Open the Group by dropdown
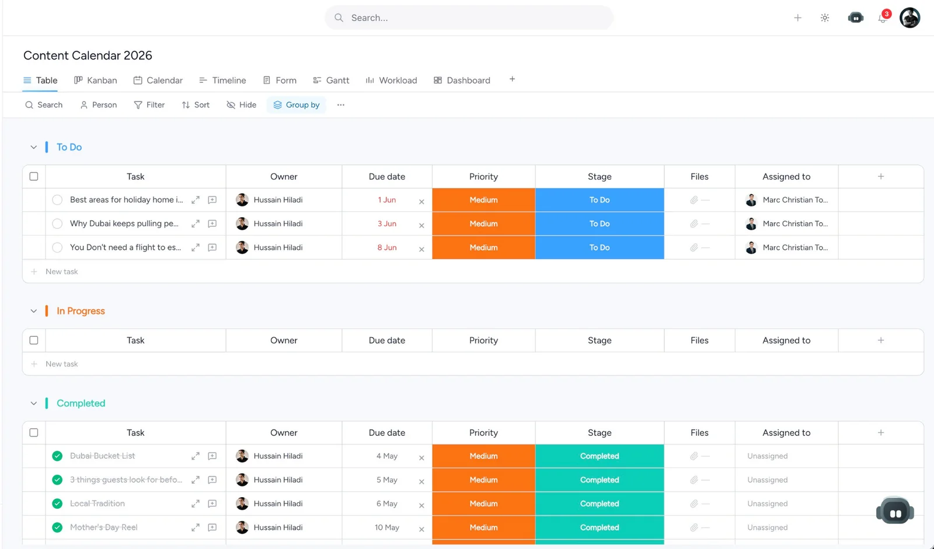Image resolution: width=934 pixels, height=549 pixels. click(x=297, y=105)
